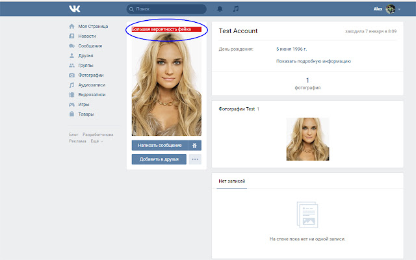Go to Новости in the sidebar
This screenshot has height=260, width=416.
pos(87,36)
